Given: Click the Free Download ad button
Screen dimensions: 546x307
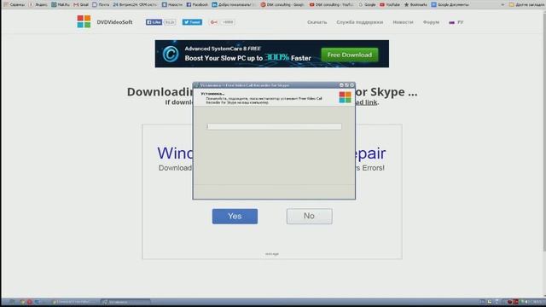Looking at the screenshot, I should click(x=350, y=55).
